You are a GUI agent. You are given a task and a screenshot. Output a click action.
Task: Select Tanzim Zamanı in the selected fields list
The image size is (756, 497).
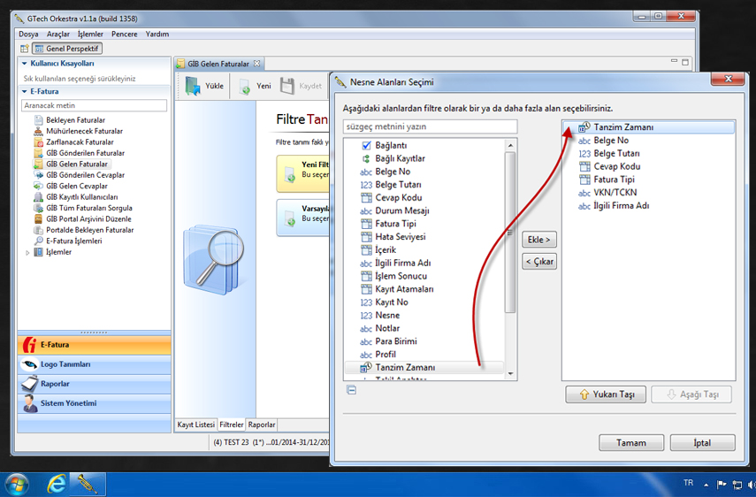click(x=649, y=127)
